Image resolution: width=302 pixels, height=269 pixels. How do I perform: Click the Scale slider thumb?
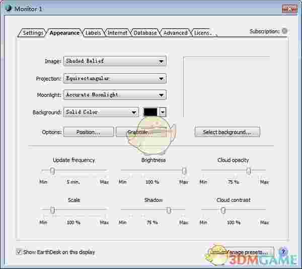click(x=52, y=210)
